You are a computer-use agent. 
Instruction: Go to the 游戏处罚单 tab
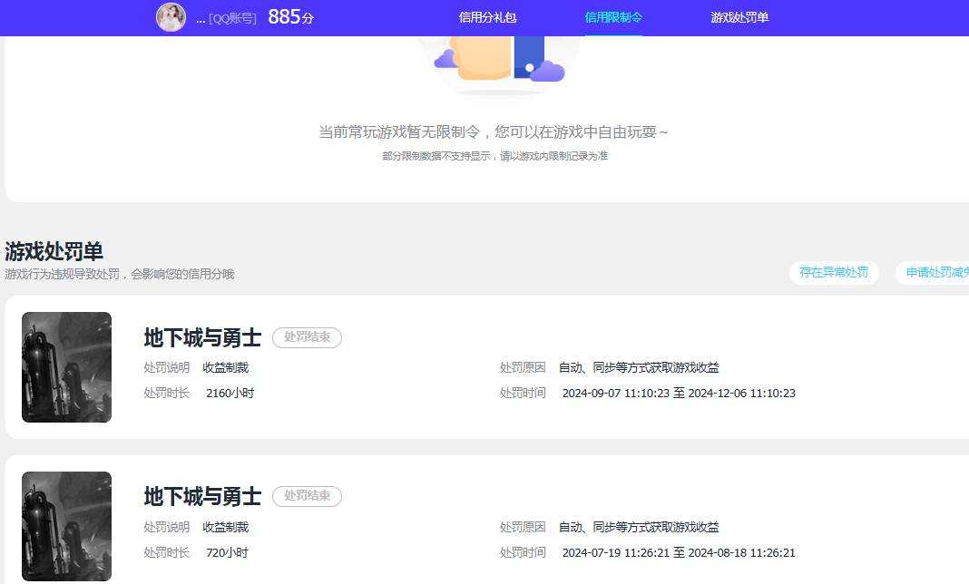(x=739, y=18)
